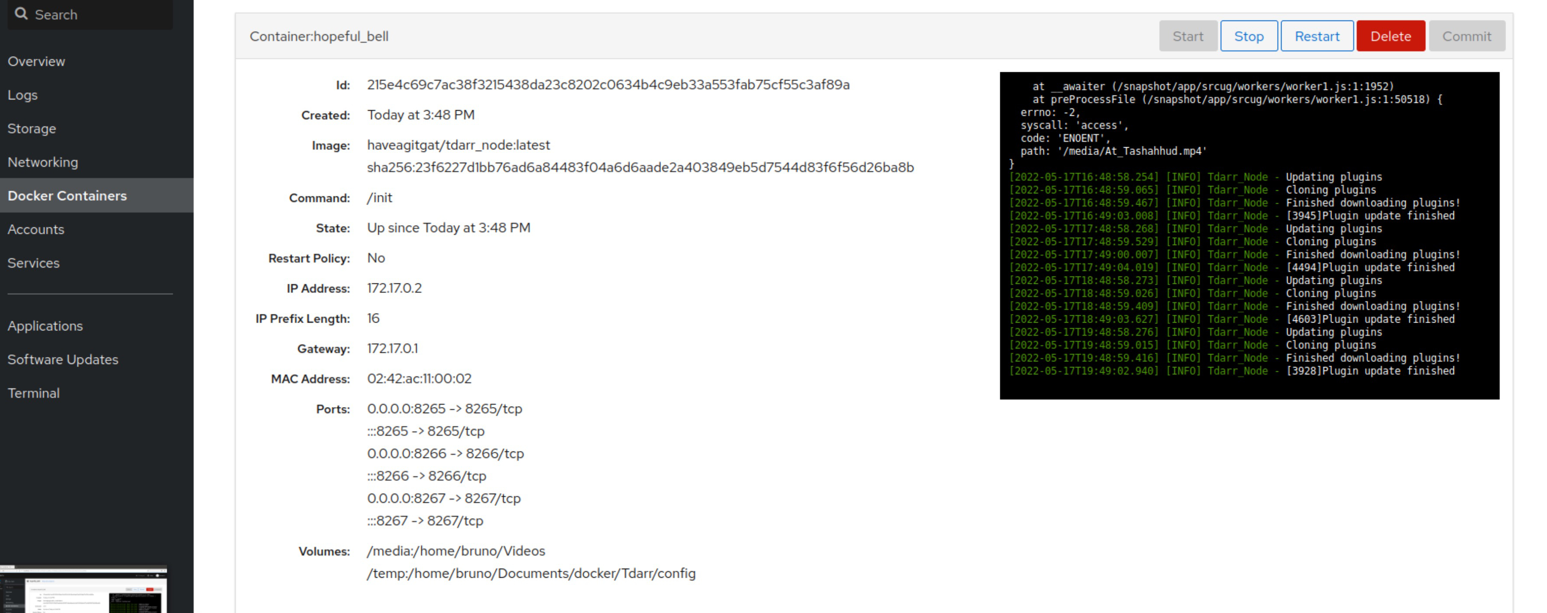Open the Overview page

coord(37,61)
